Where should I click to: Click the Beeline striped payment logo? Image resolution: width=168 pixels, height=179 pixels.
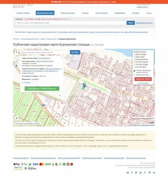point(72,164)
